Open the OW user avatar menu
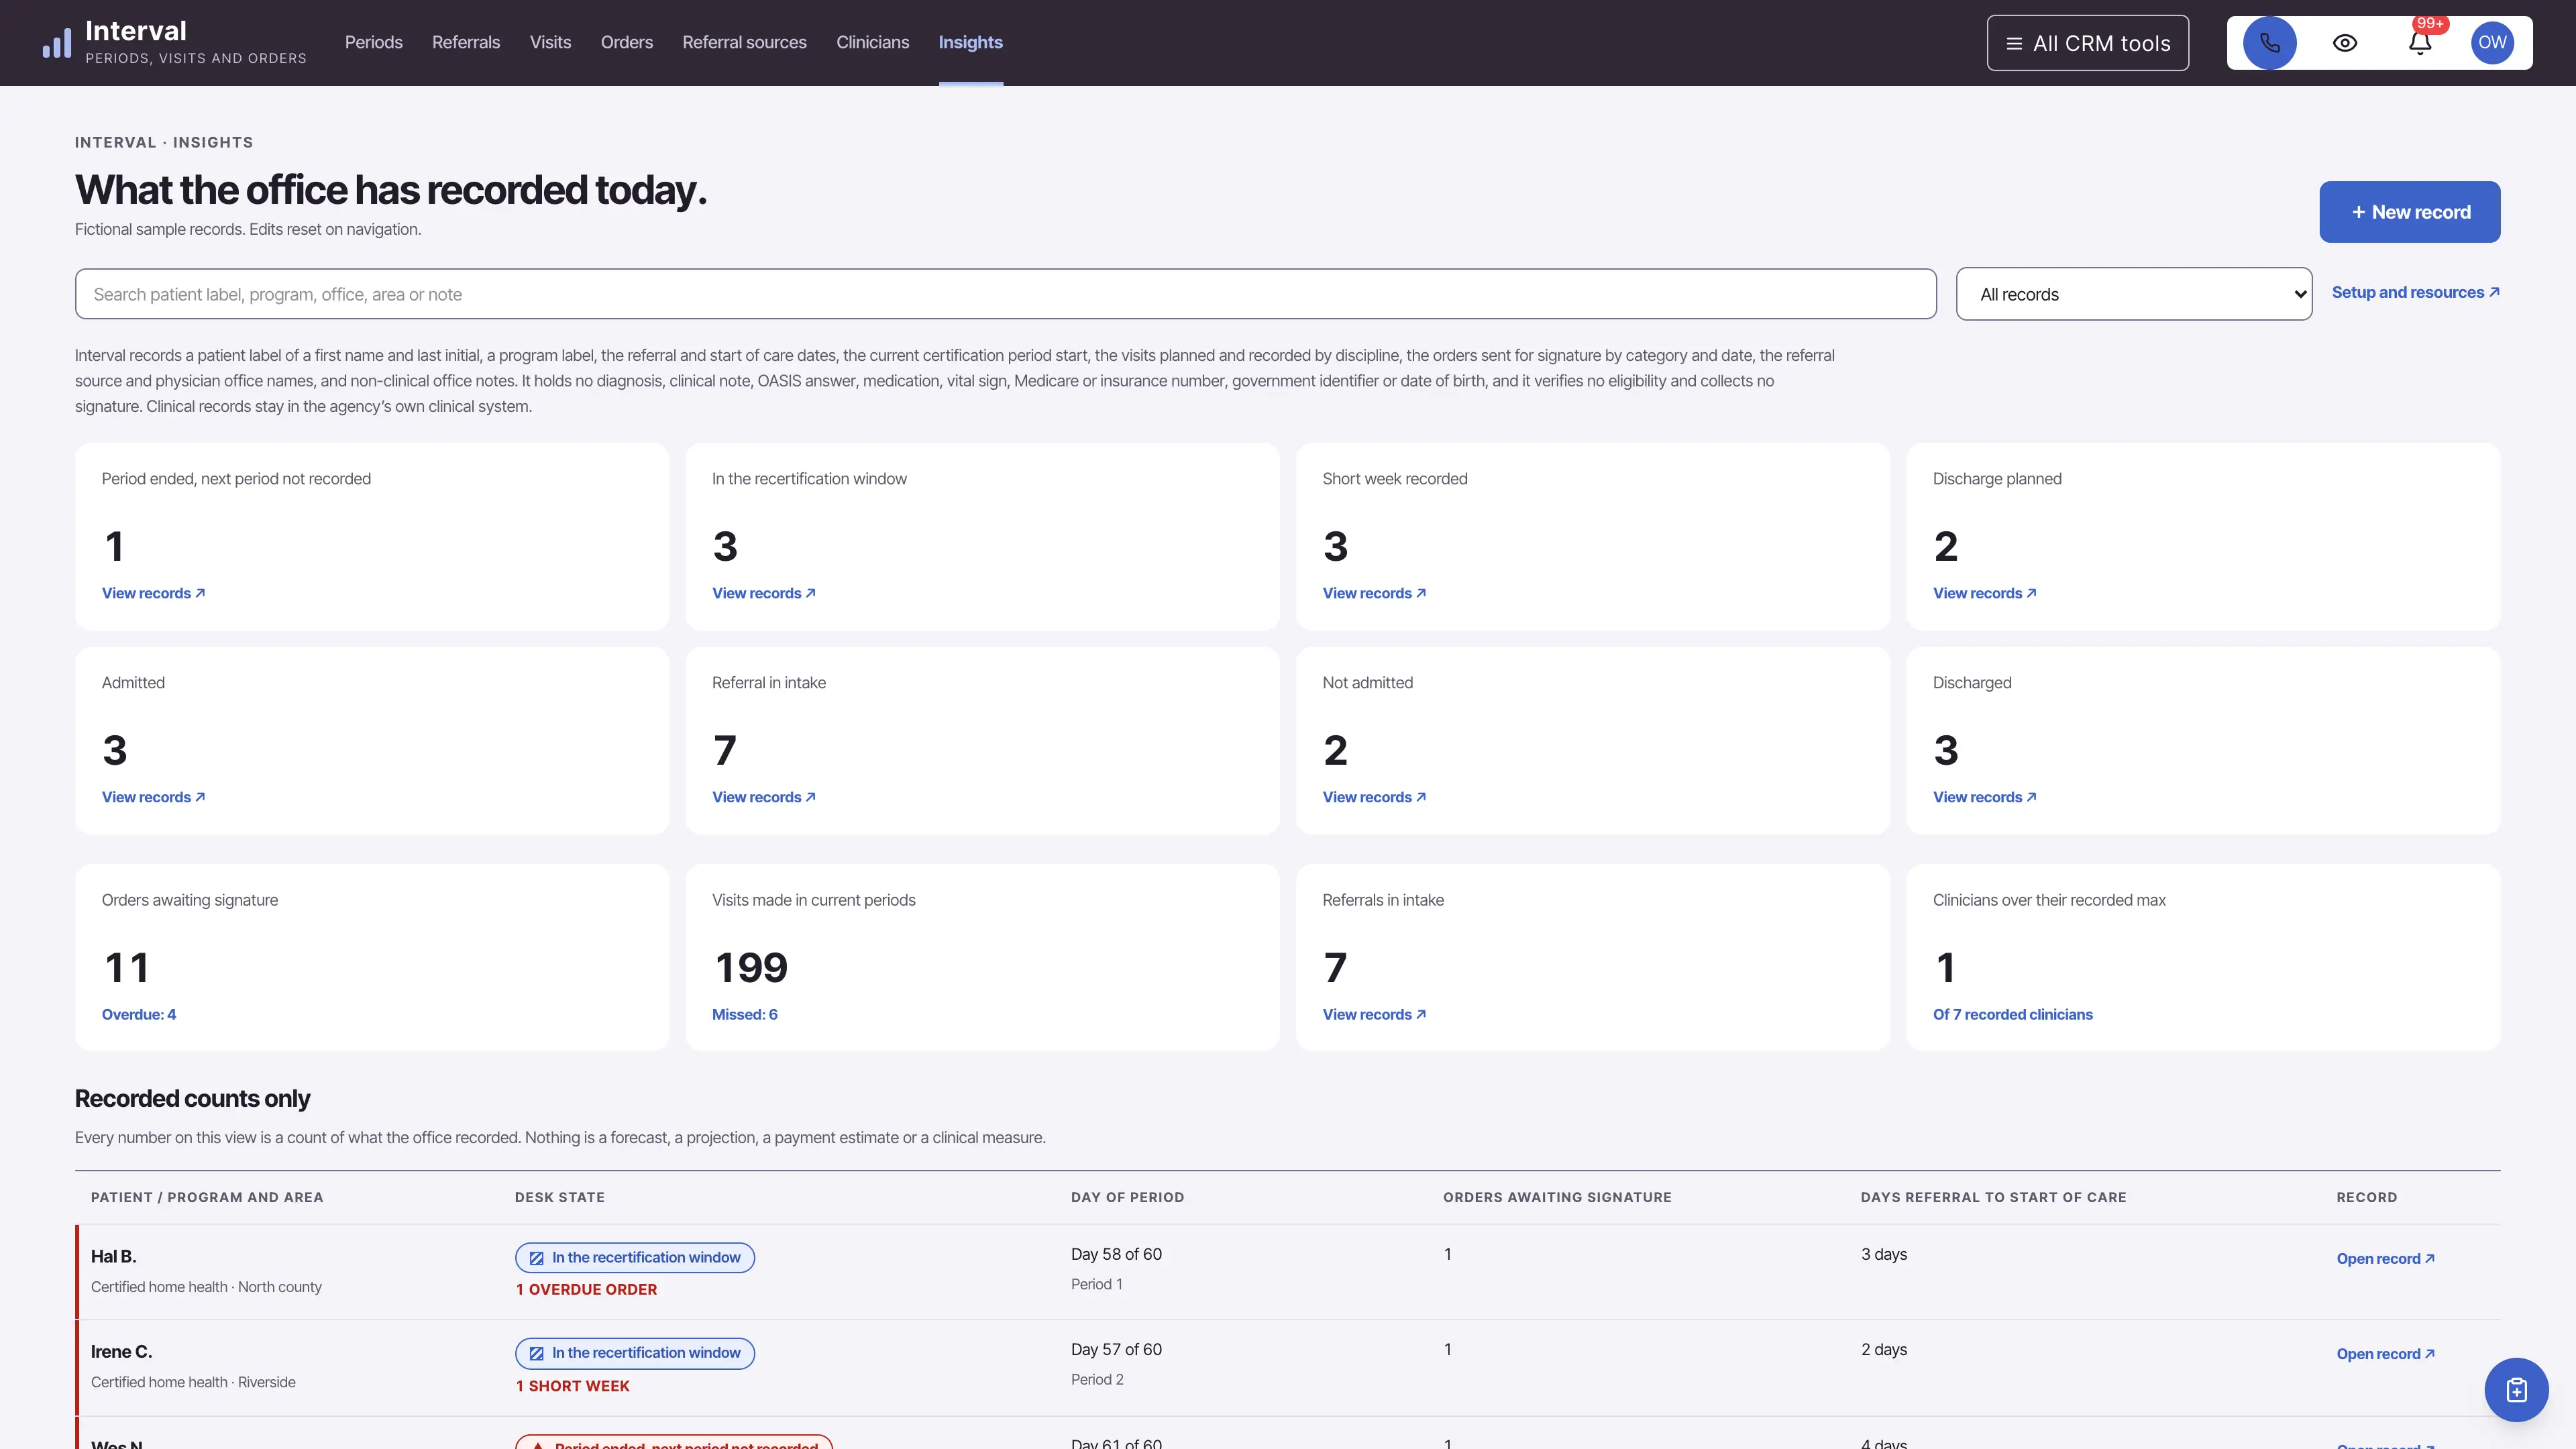The width and height of the screenshot is (2576, 1449). [2492, 43]
